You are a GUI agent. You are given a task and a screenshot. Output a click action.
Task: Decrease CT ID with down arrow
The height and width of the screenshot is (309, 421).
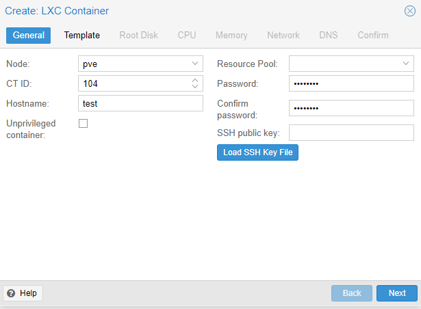195,86
